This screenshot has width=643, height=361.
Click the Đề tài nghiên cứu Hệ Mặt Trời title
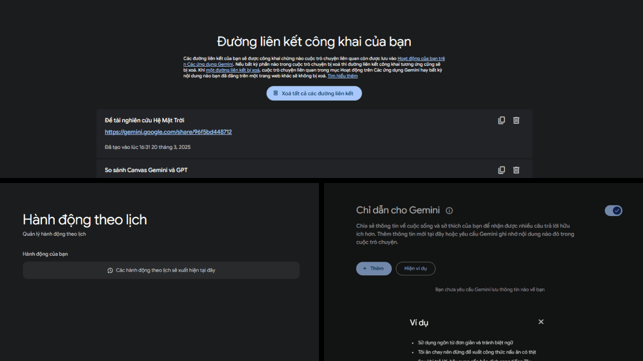pos(144,120)
